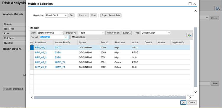Open the View dropdown showing Standard View
The width and height of the screenshot is (222, 108).
[x=50, y=33]
